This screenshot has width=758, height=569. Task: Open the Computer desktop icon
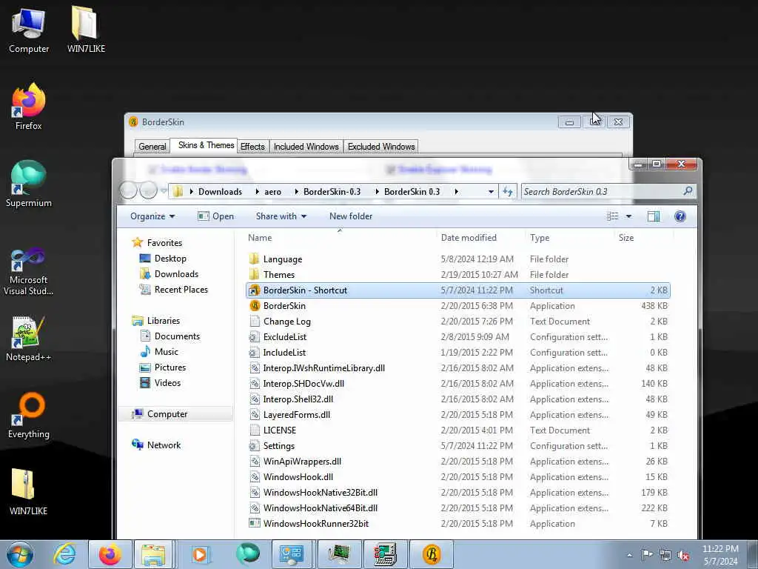tap(29, 30)
